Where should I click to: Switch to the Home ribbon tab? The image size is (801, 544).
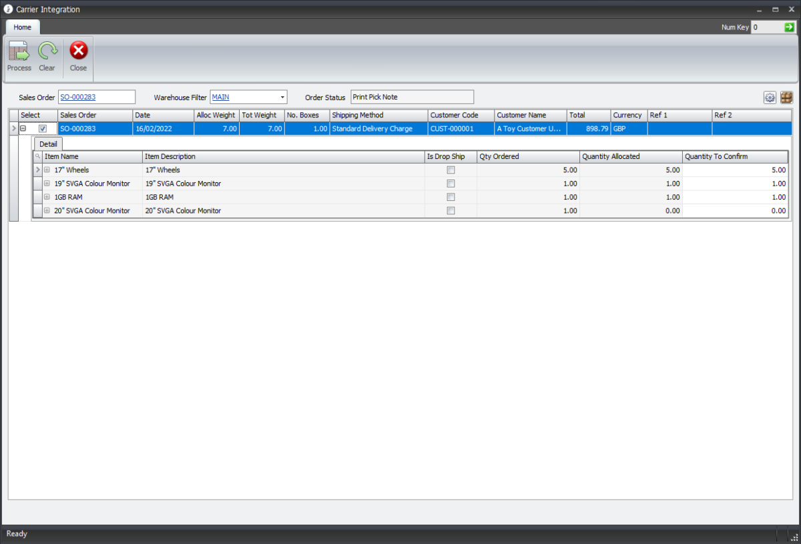[22, 27]
